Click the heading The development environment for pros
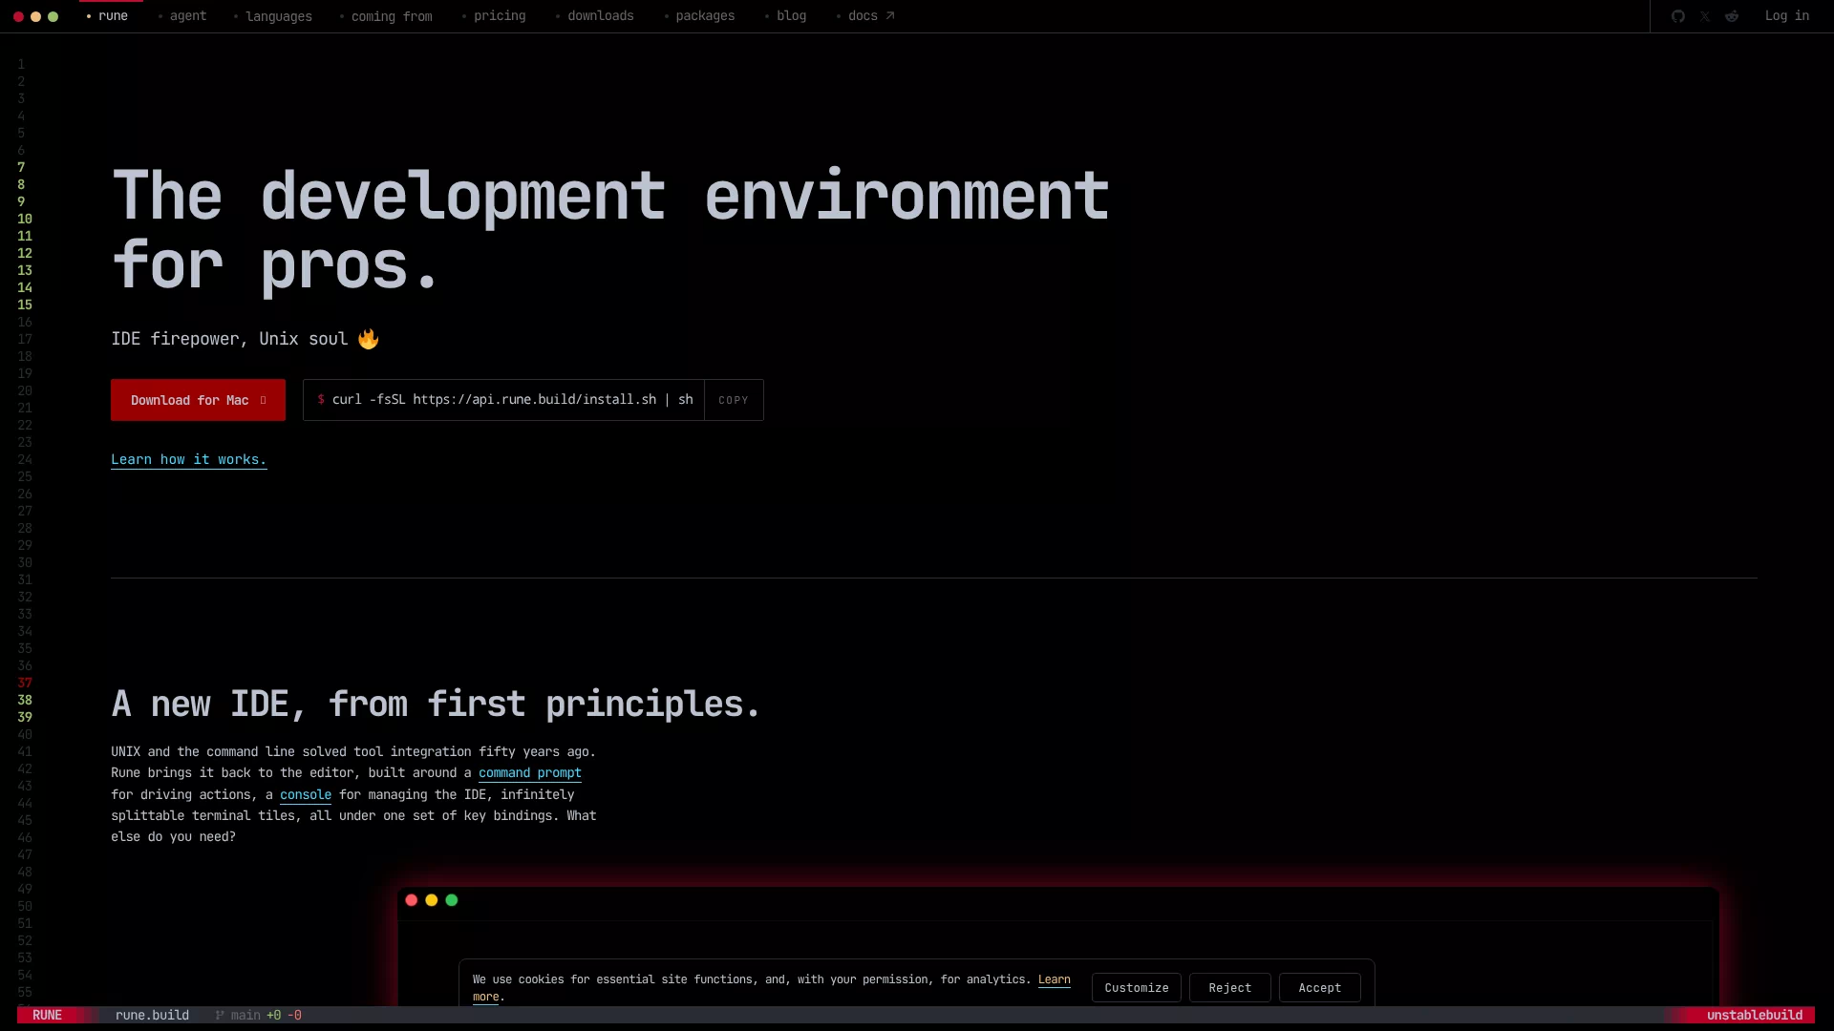Image resolution: width=1834 pixels, height=1031 pixels. [610, 230]
